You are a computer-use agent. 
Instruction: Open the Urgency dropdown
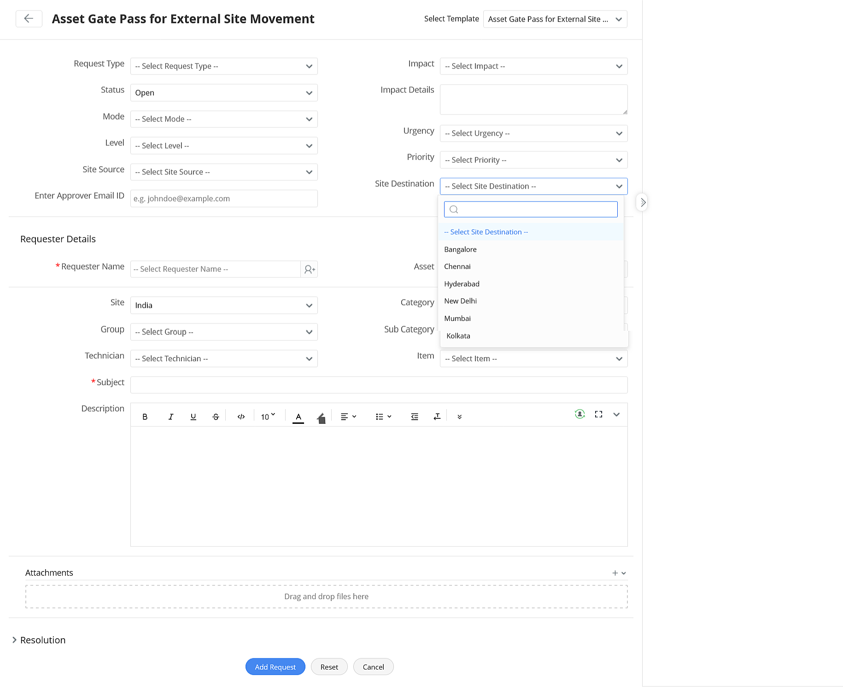[x=533, y=133]
